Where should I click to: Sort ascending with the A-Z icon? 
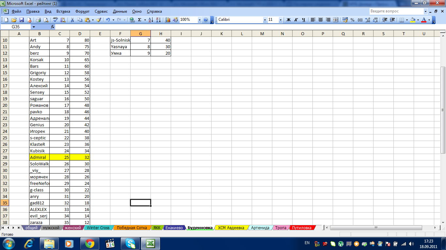tap(151, 20)
